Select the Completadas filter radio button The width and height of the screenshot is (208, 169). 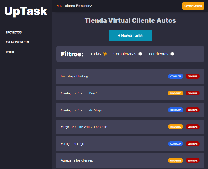[x=140, y=54]
